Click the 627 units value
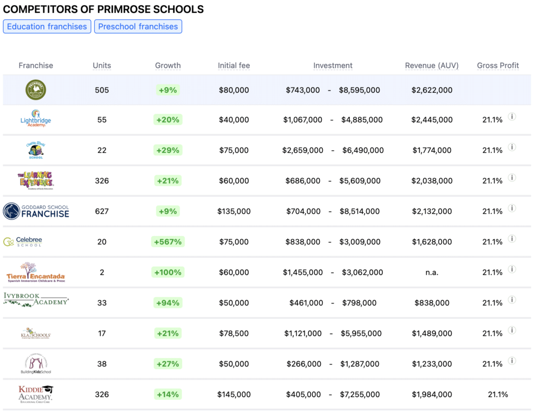This screenshot has width=534, height=415. point(102,211)
